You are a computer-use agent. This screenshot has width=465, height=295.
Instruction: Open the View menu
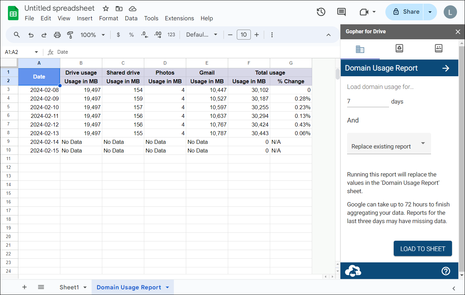tap(64, 18)
